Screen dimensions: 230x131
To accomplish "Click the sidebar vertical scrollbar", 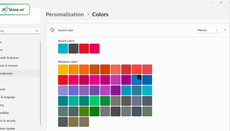I will point(40,83).
